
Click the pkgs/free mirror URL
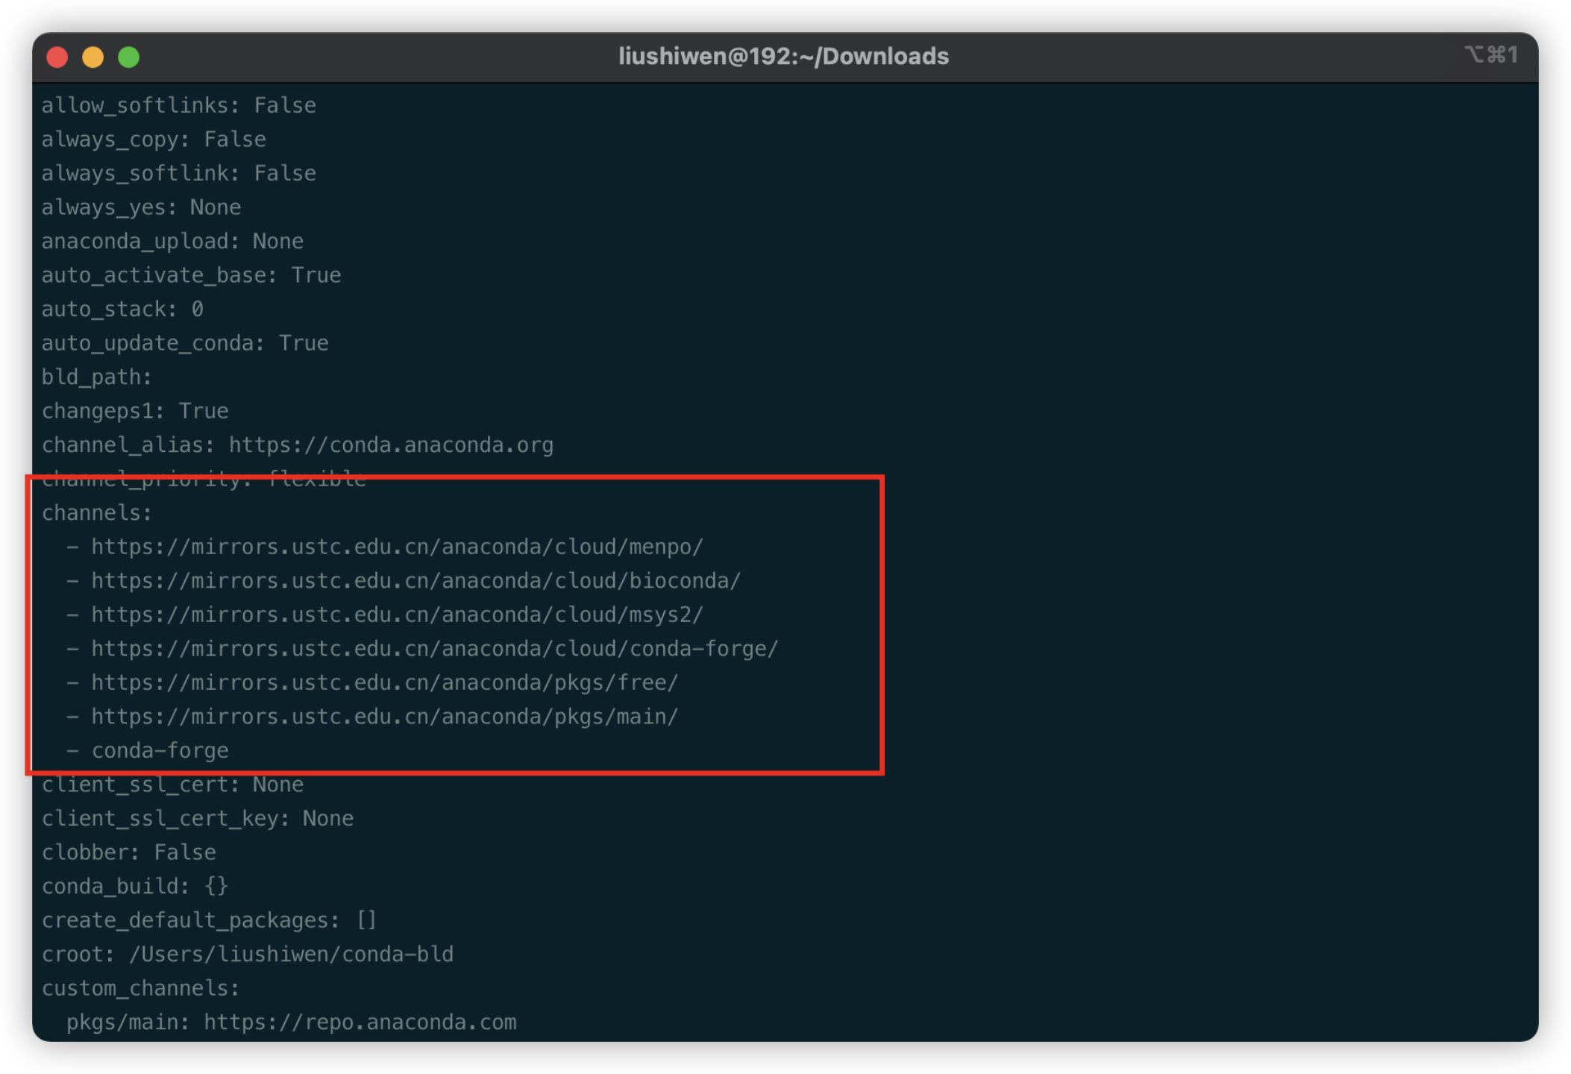384,682
